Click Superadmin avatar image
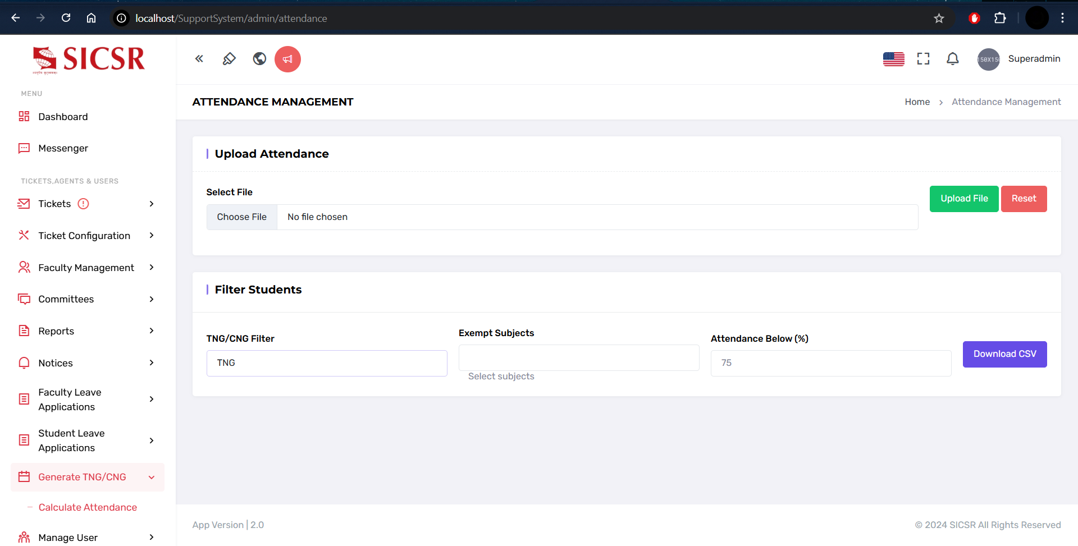The image size is (1078, 546). pyautogui.click(x=989, y=59)
